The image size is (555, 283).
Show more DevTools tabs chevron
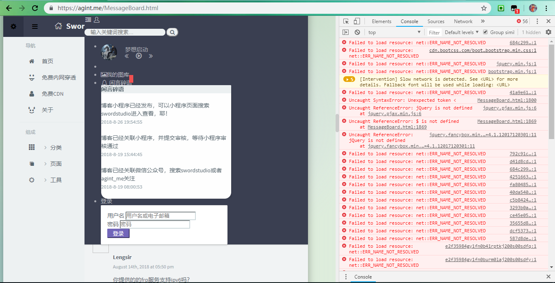(483, 21)
